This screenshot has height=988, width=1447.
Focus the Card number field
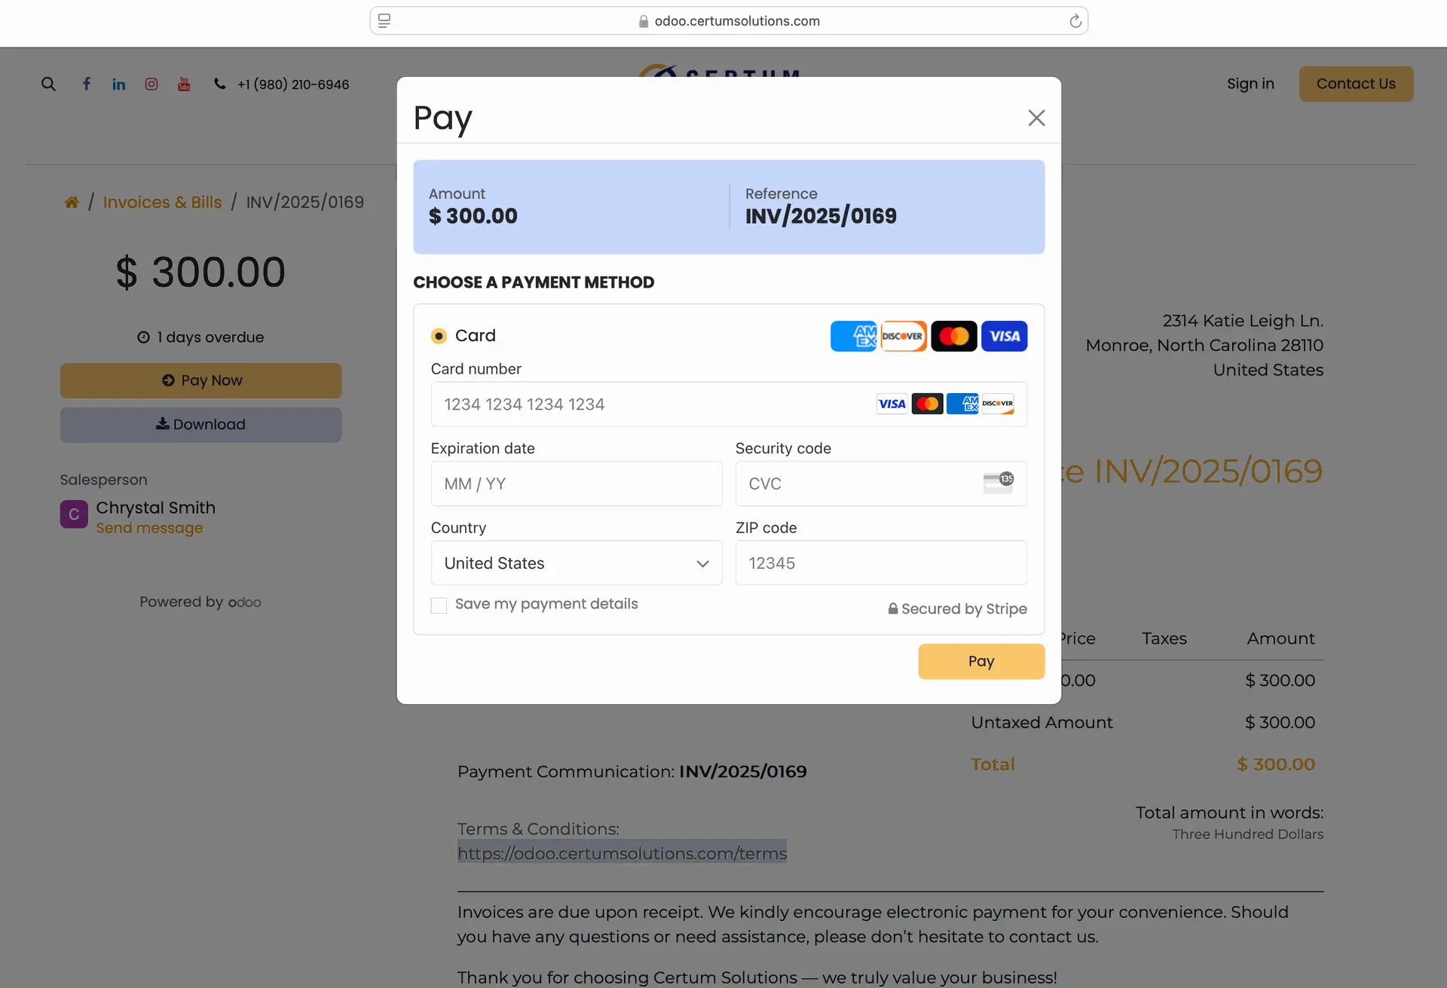coord(729,404)
